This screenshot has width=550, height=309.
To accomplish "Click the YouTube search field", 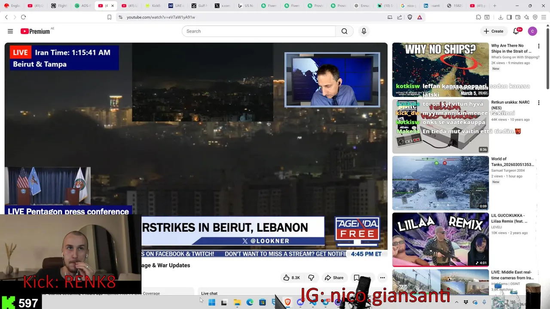I will [259, 31].
